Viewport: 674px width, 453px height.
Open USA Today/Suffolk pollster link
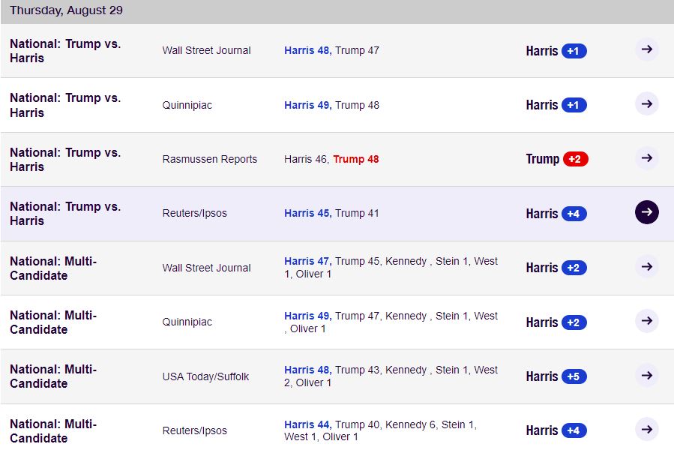(x=205, y=376)
